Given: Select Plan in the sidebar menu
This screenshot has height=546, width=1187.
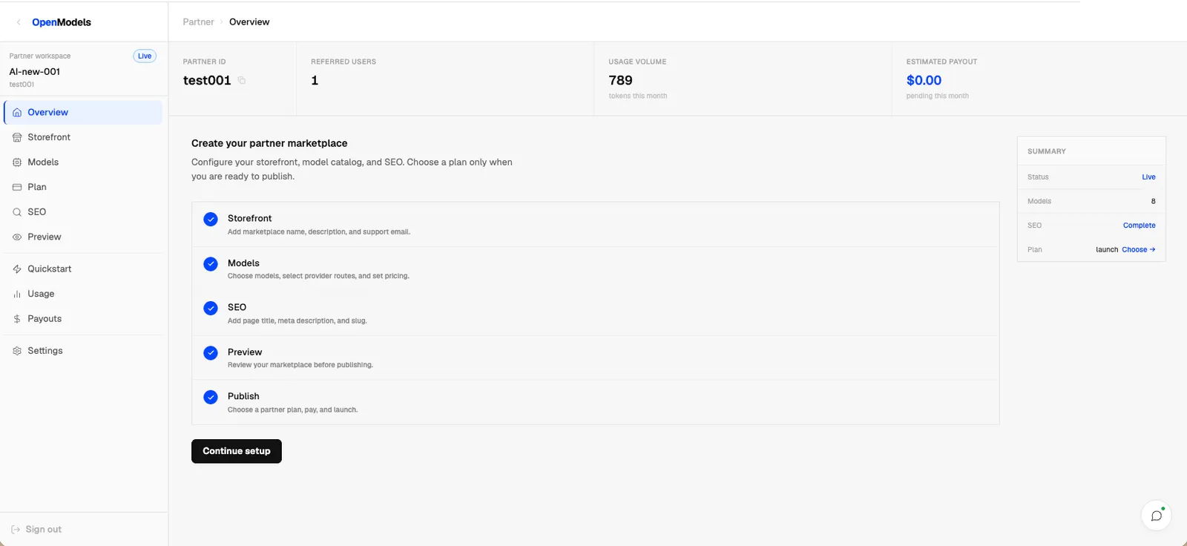Looking at the screenshot, I should [x=83, y=187].
